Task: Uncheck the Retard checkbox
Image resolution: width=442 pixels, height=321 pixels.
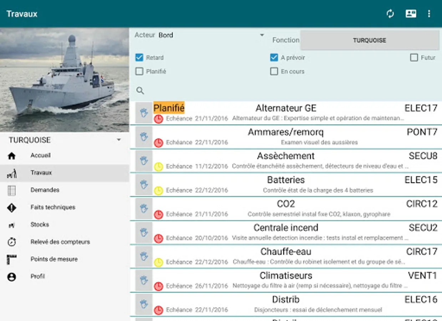Action: click(139, 57)
